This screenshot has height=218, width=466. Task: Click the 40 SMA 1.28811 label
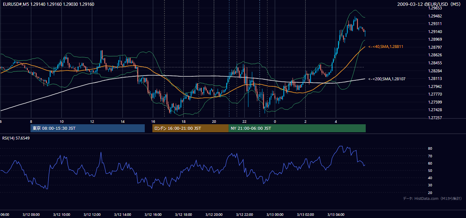pyautogui.click(x=385, y=47)
